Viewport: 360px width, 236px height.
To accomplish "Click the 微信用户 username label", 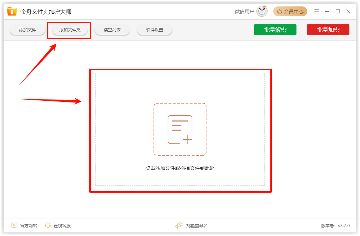I will point(244,12).
